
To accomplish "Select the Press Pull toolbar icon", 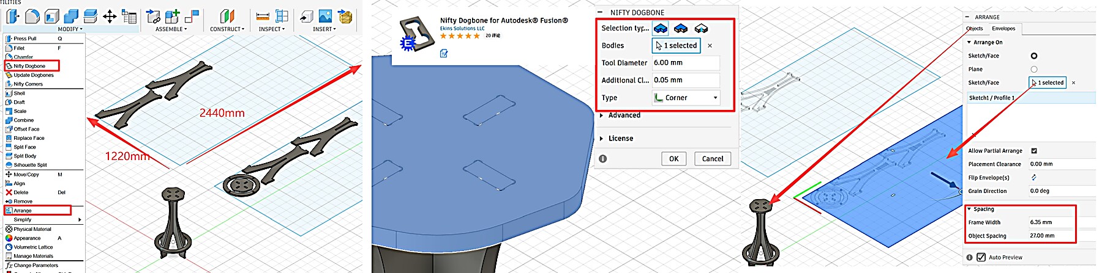I will 12,16.
